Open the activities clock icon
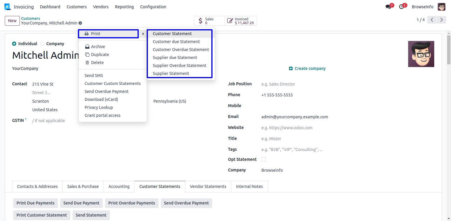Image resolution: width=451 pixels, height=221 pixels. (401, 7)
